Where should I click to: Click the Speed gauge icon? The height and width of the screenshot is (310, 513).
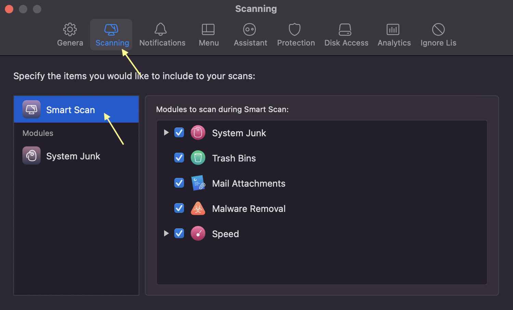[x=198, y=233]
